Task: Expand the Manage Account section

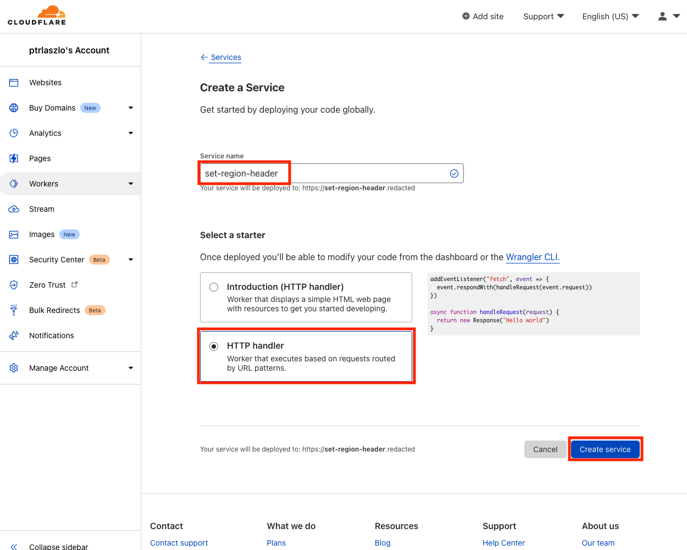Action: (130, 367)
